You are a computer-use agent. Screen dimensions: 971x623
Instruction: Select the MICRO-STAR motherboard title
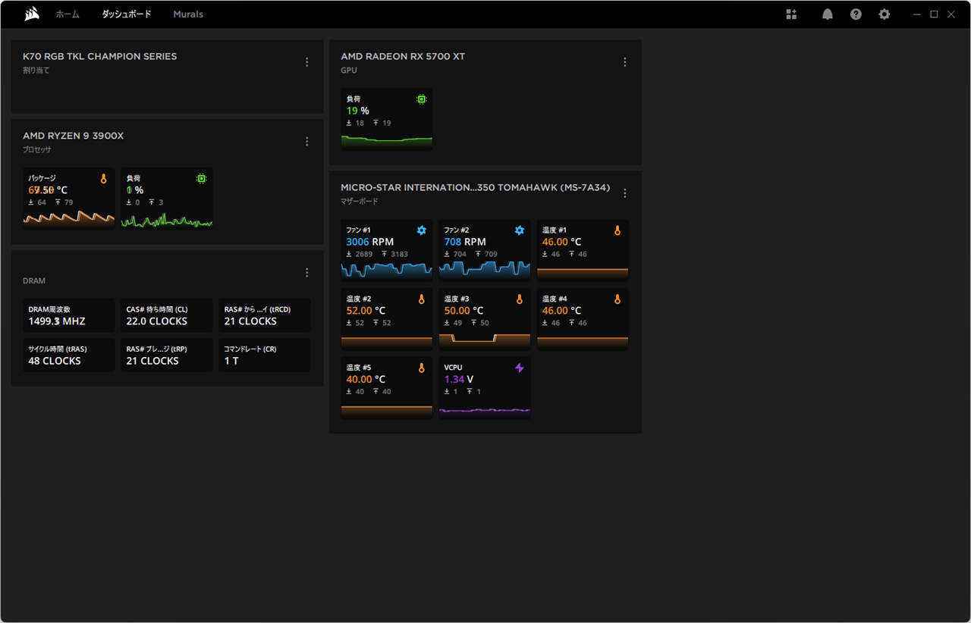click(x=475, y=187)
